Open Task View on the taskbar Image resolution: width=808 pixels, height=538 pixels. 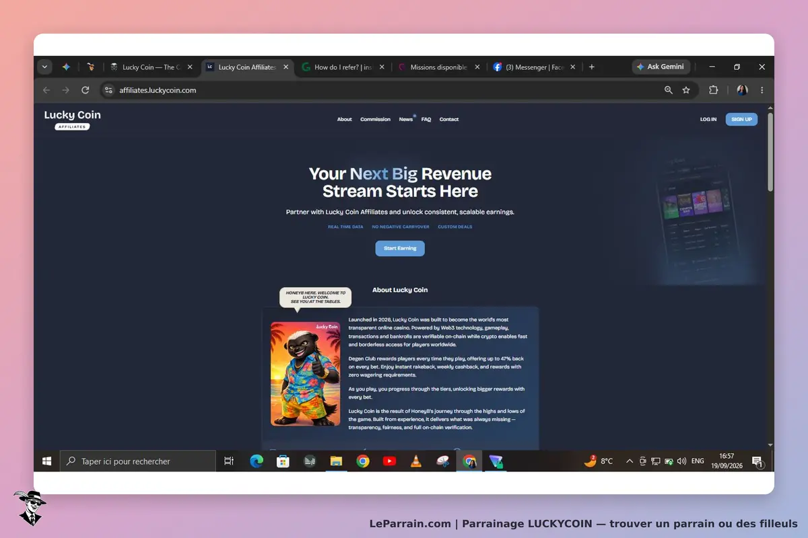pos(229,461)
